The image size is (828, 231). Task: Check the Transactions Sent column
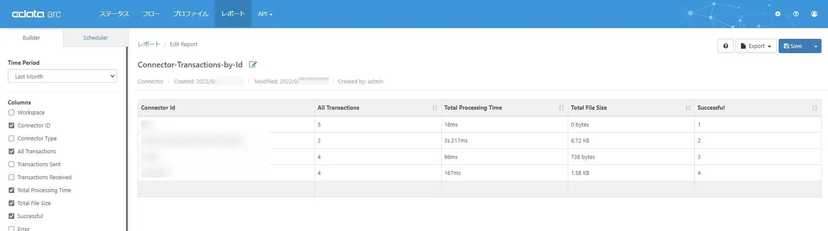(x=12, y=165)
